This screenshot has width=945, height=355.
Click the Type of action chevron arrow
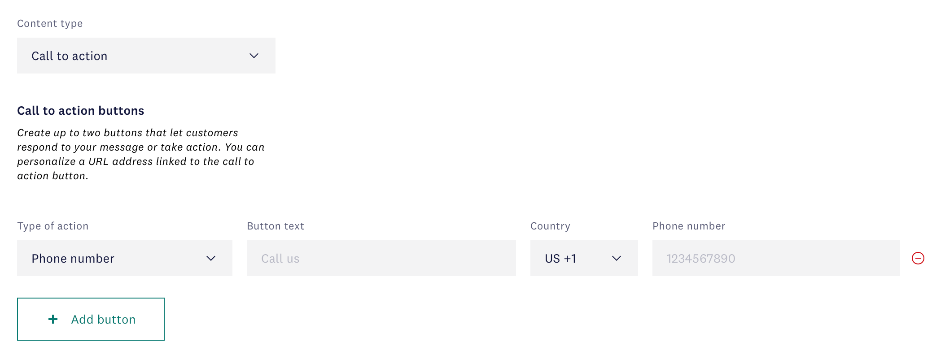pyautogui.click(x=211, y=258)
